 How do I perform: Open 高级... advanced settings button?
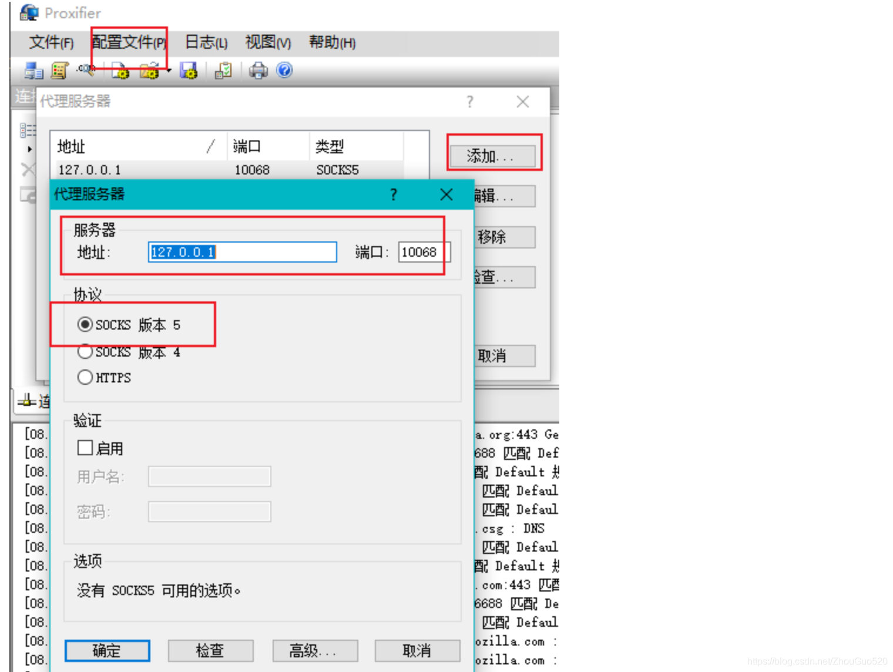coord(315,651)
